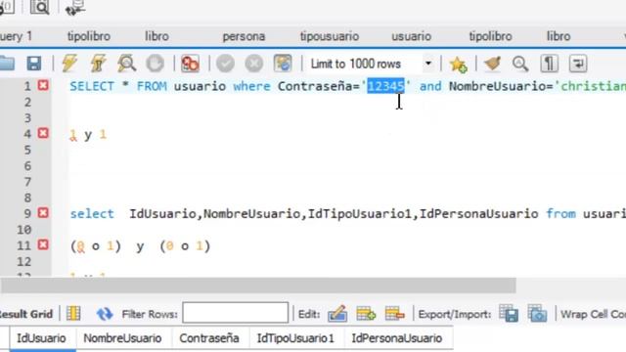Focus the Filter Rows input field
The width and height of the screenshot is (626, 352).
tap(235, 313)
